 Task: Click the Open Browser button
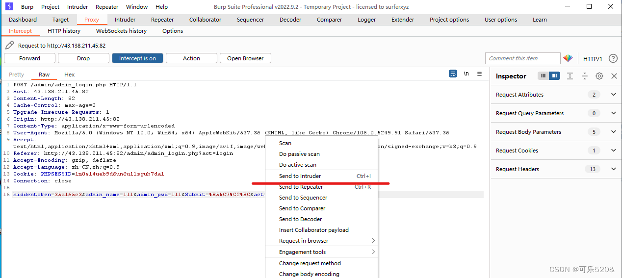(x=245, y=58)
